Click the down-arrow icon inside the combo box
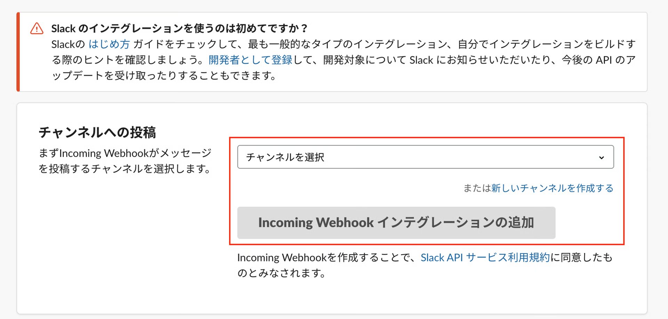Image resolution: width=668 pixels, height=319 pixels. point(601,157)
